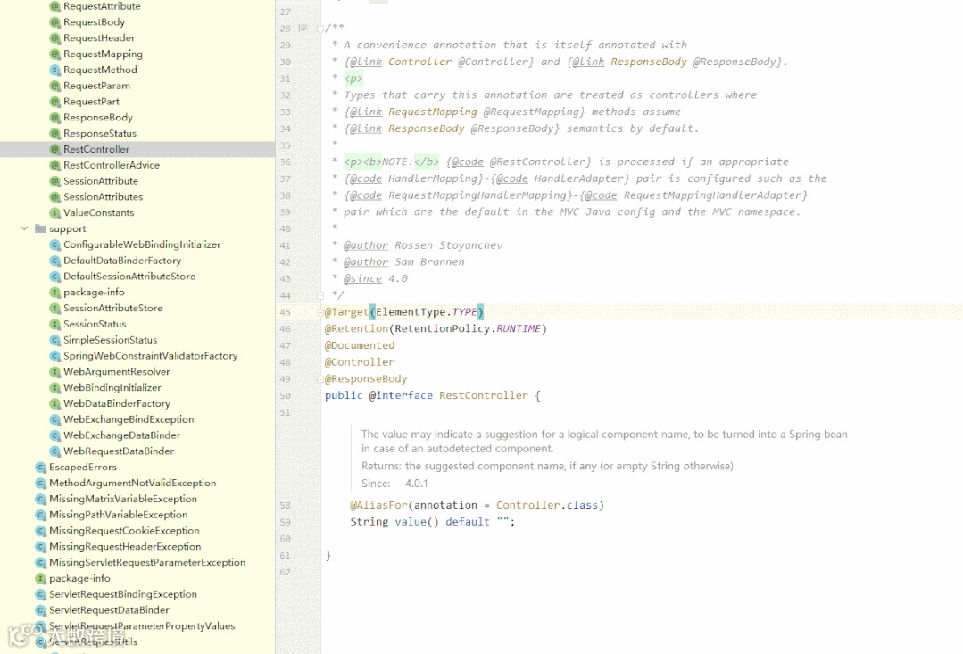Image resolution: width=963 pixels, height=654 pixels.
Task: Click the WebDataBinderFactory interface icon
Action: click(54, 404)
